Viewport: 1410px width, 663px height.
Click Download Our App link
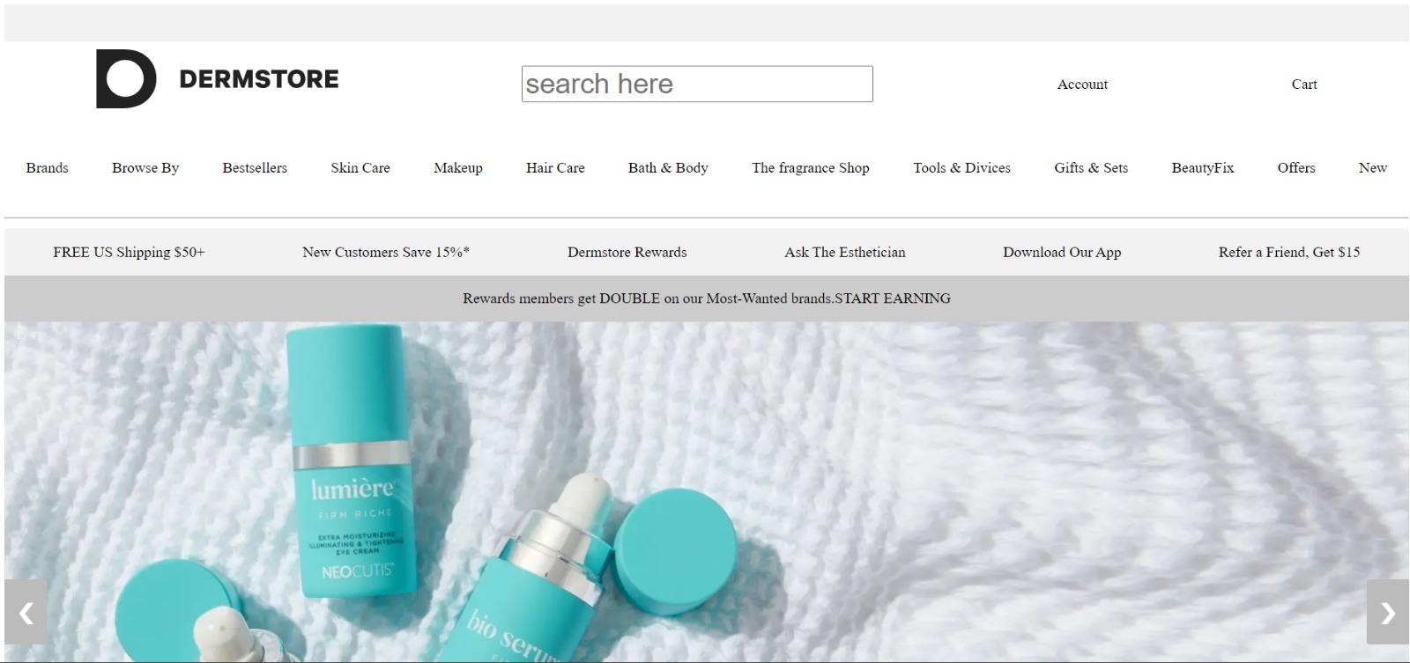[x=1062, y=253]
